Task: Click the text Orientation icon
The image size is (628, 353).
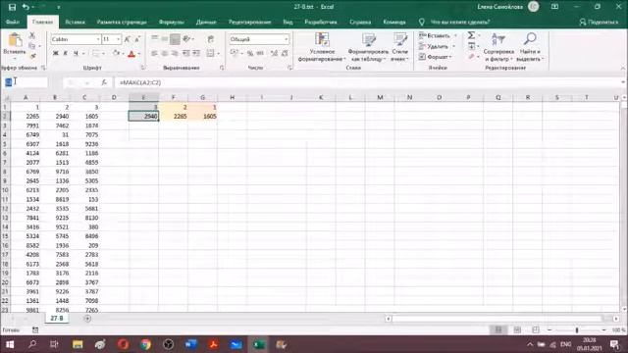Action: 186,39
